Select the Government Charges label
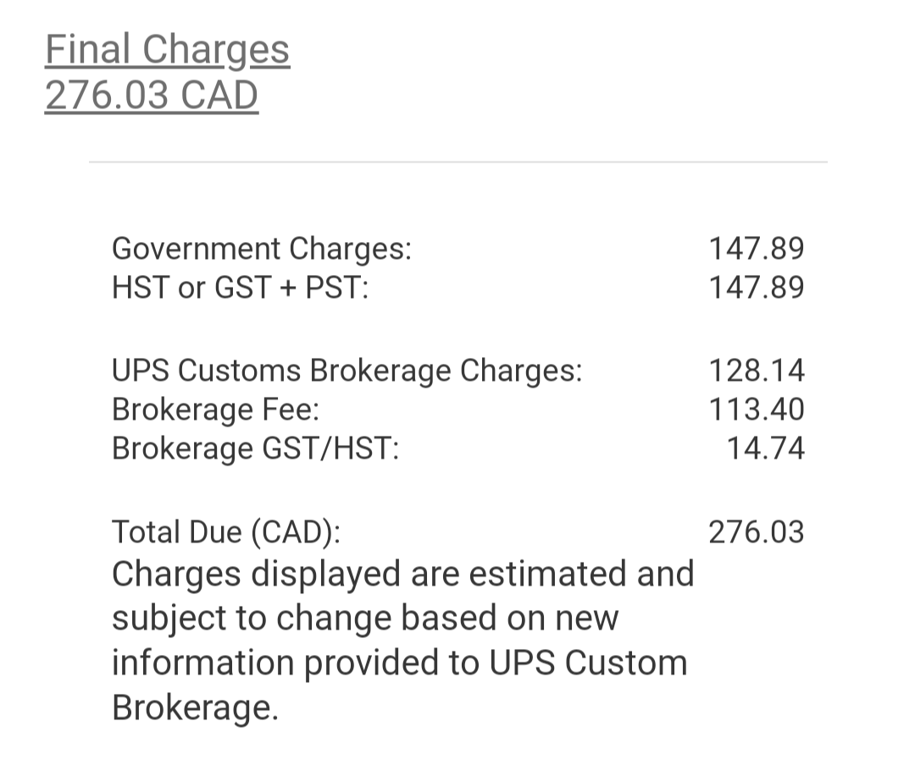This screenshot has height=776, width=915. click(262, 249)
